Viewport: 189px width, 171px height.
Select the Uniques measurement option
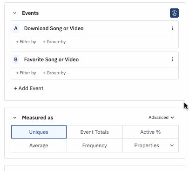[x=39, y=132]
